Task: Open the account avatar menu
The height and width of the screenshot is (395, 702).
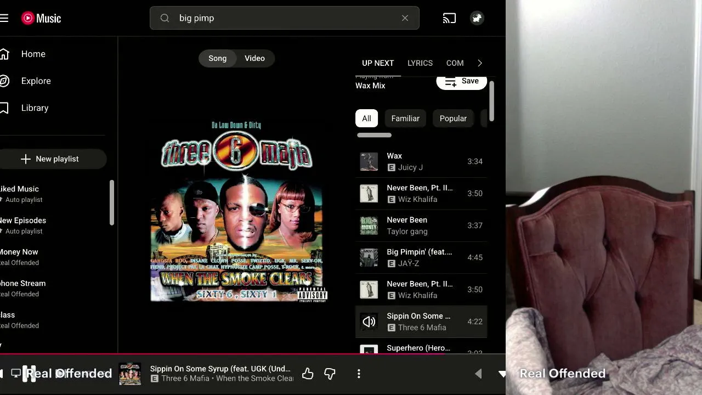Action: (x=477, y=18)
